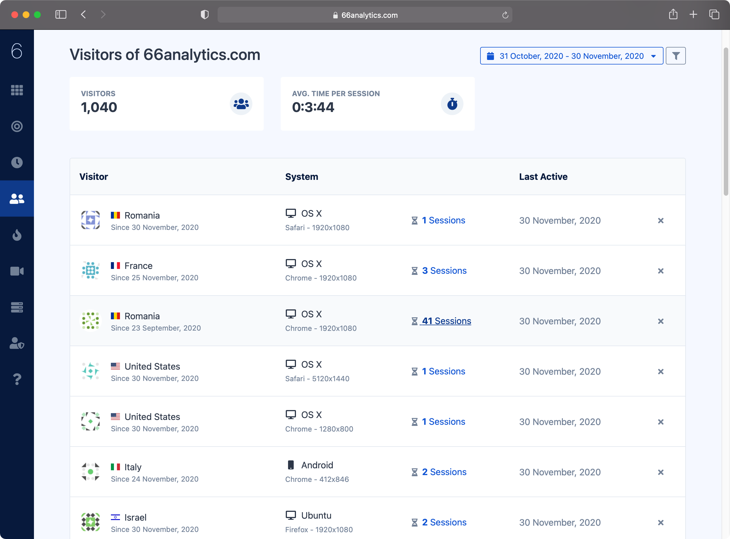Open a new browser tab

pyautogui.click(x=693, y=15)
